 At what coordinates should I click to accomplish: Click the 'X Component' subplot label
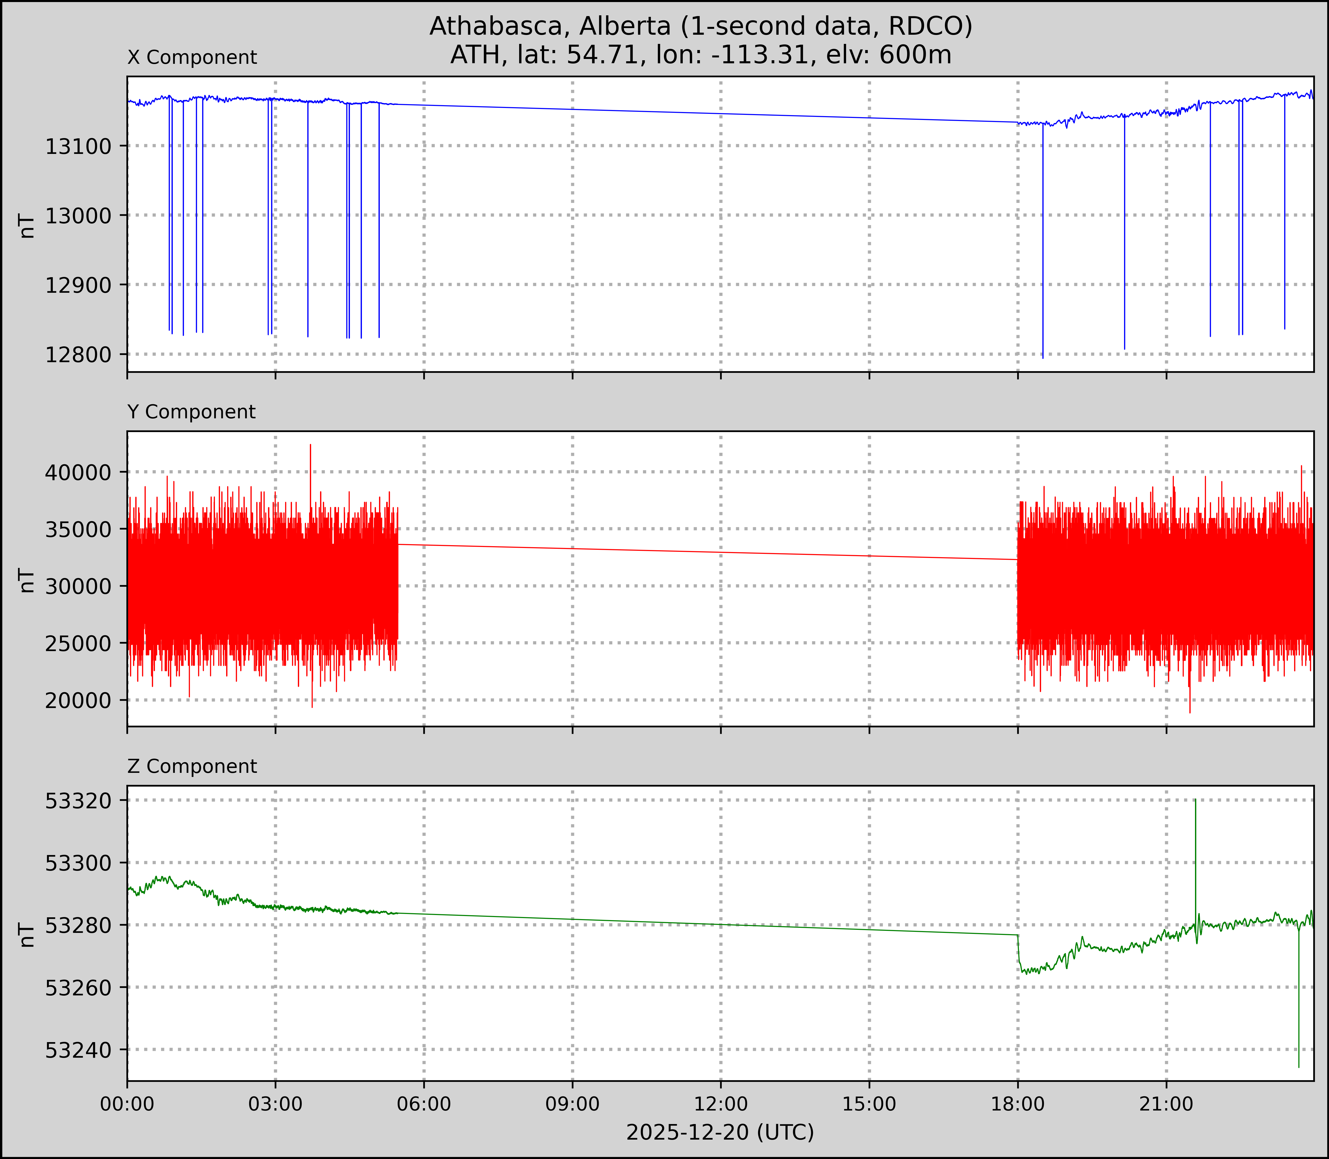click(x=192, y=58)
